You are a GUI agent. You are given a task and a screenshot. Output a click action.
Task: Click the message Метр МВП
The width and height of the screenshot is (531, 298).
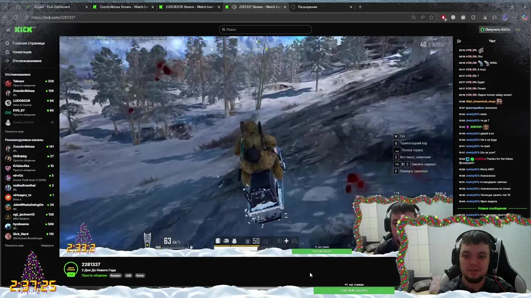[487, 169]
